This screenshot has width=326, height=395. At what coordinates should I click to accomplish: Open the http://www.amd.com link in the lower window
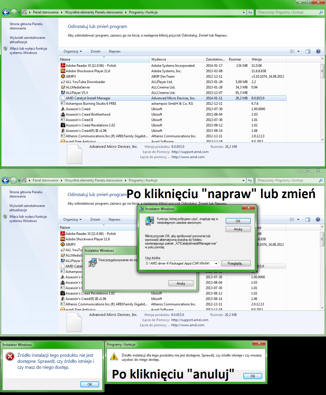[x=188, y=325]
